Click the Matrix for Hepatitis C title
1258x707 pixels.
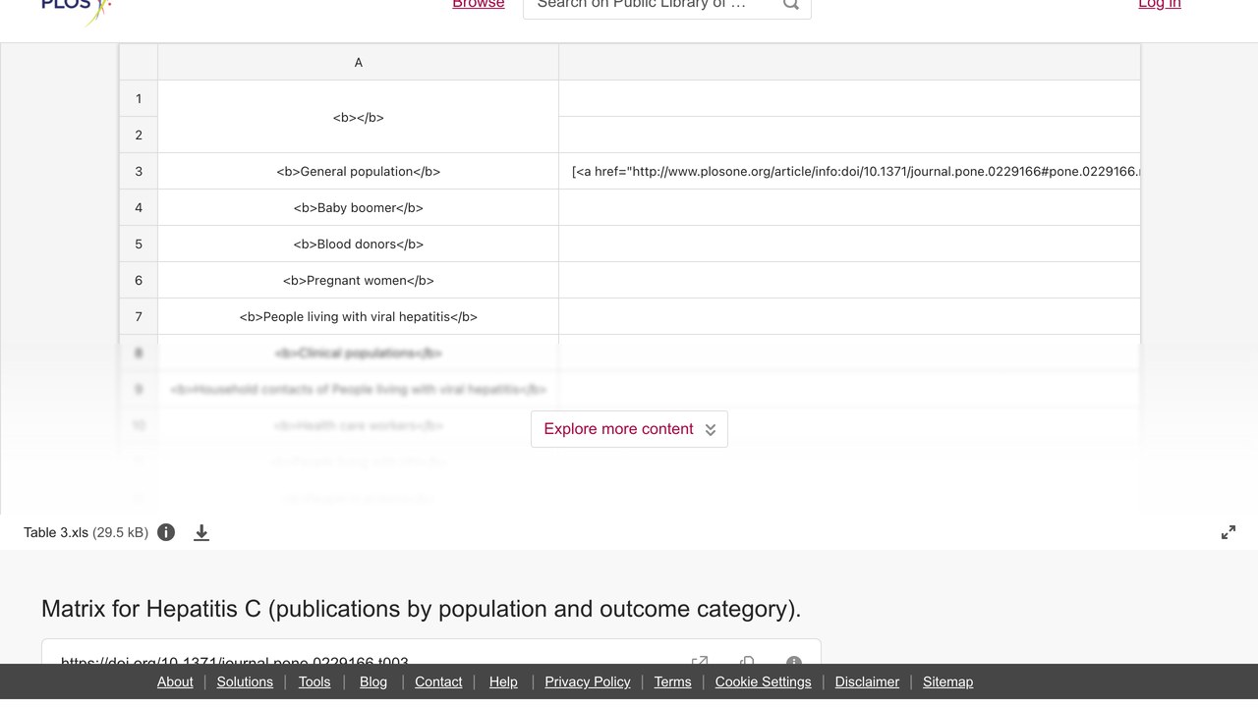(x=421, y=609)
